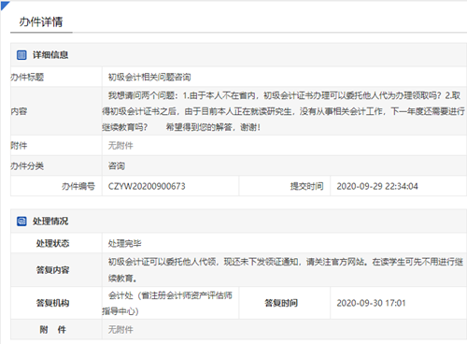Viewport: 467px width, 344px height.
Task: Click the 提交时间 label
Action: pos(307,186)
